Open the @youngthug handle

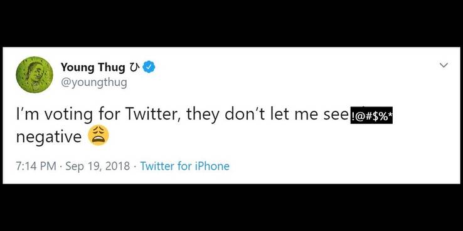(x=94, y=83)
